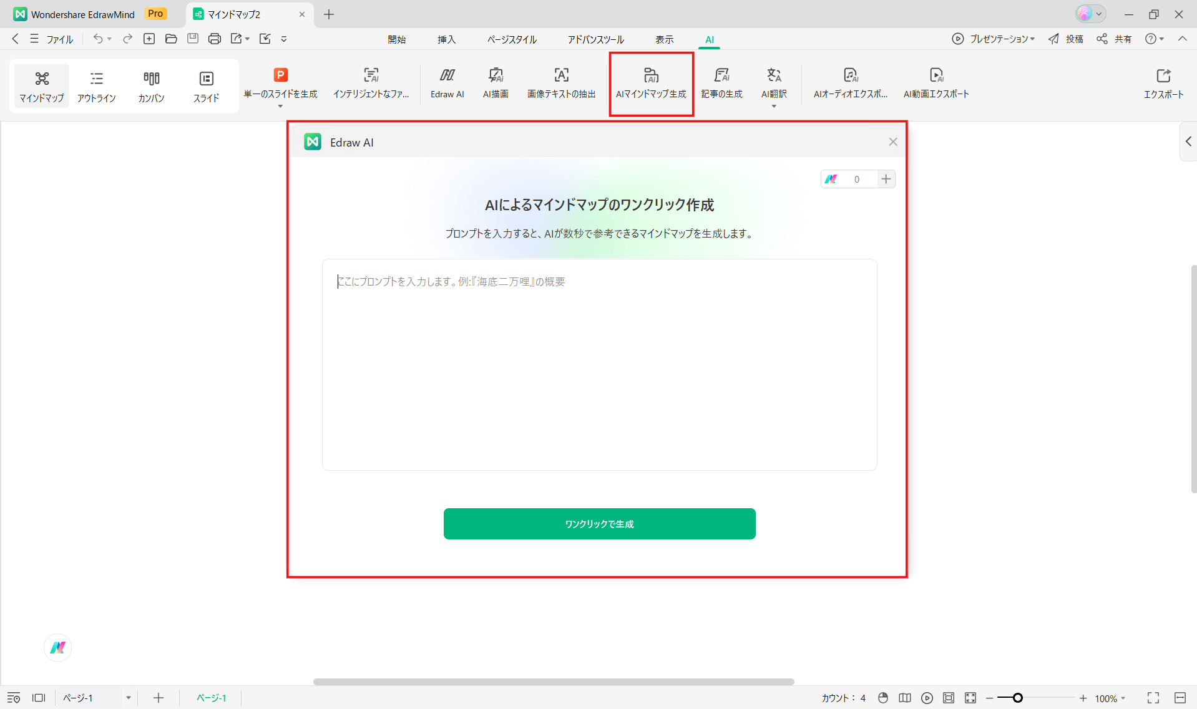The width and height of the screenshot is (1197, 709).
Task: Print the mind map
Action: coord(215,39)
